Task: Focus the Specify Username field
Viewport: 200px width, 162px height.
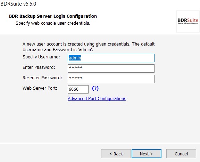Action: click(x=111, y=58)
